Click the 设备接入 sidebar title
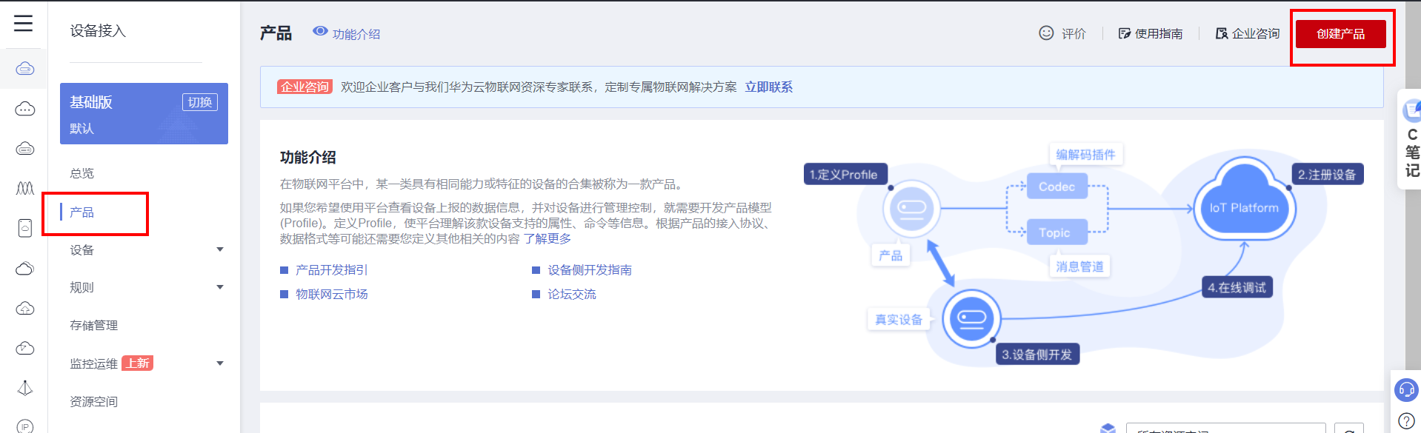1421x433 pixels. [99, 31]
